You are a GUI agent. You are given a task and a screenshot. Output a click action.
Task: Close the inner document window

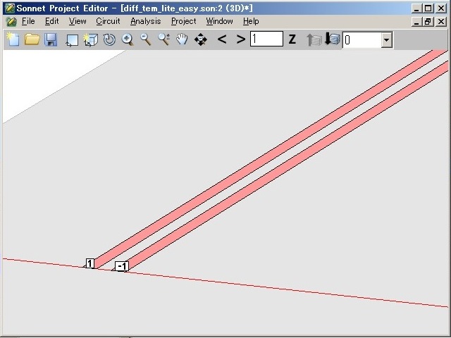pos(441,22)
